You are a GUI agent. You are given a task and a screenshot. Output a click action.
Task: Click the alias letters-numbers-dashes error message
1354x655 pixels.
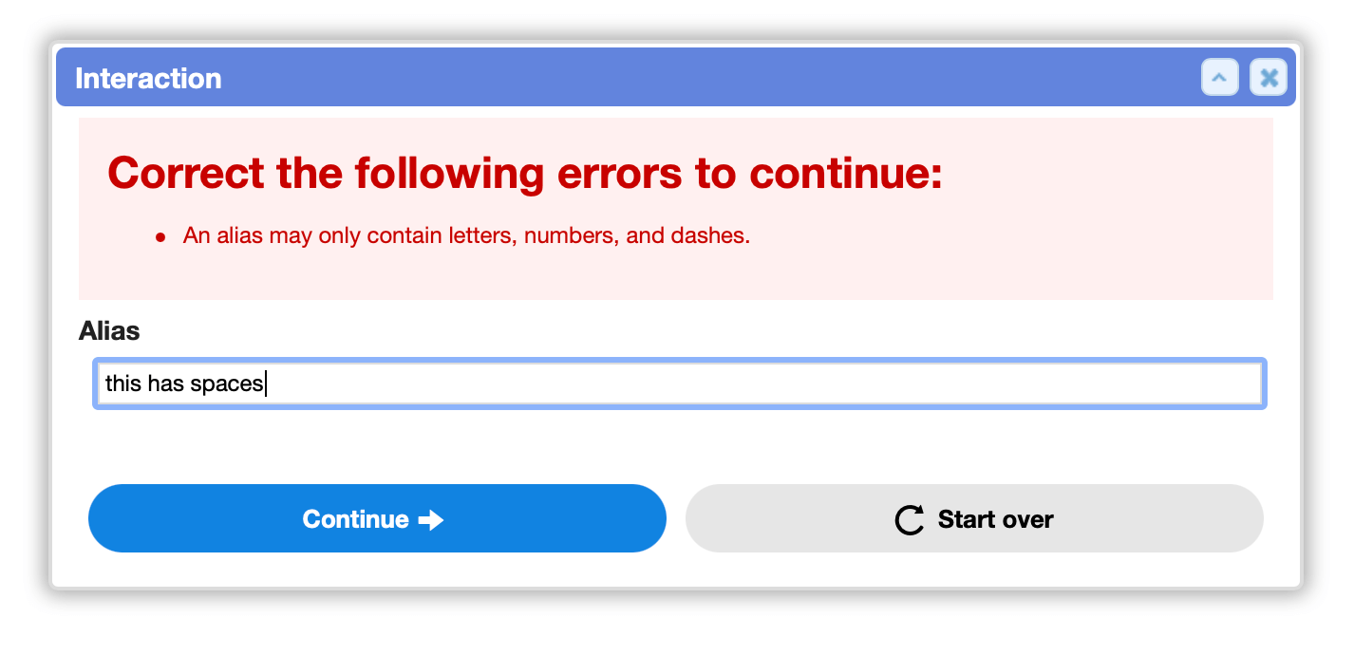(466, 235)
